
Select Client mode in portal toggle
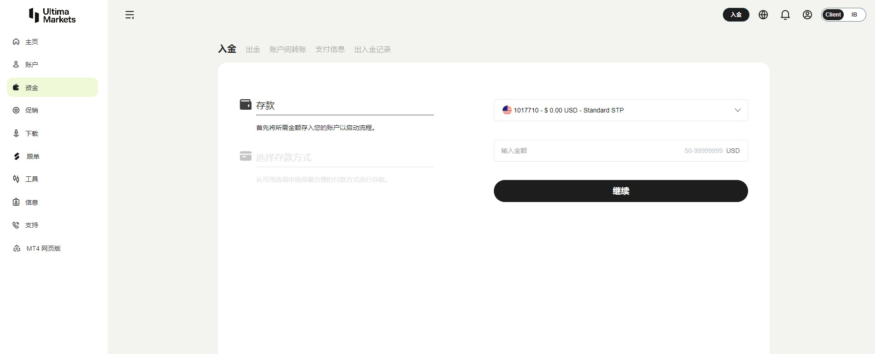pyautogui.click(x=833, y=15)
